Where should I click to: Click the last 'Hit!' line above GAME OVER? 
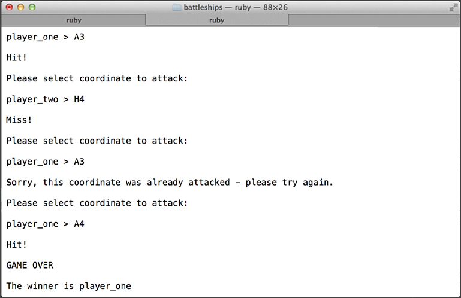(x=16, y=245)
